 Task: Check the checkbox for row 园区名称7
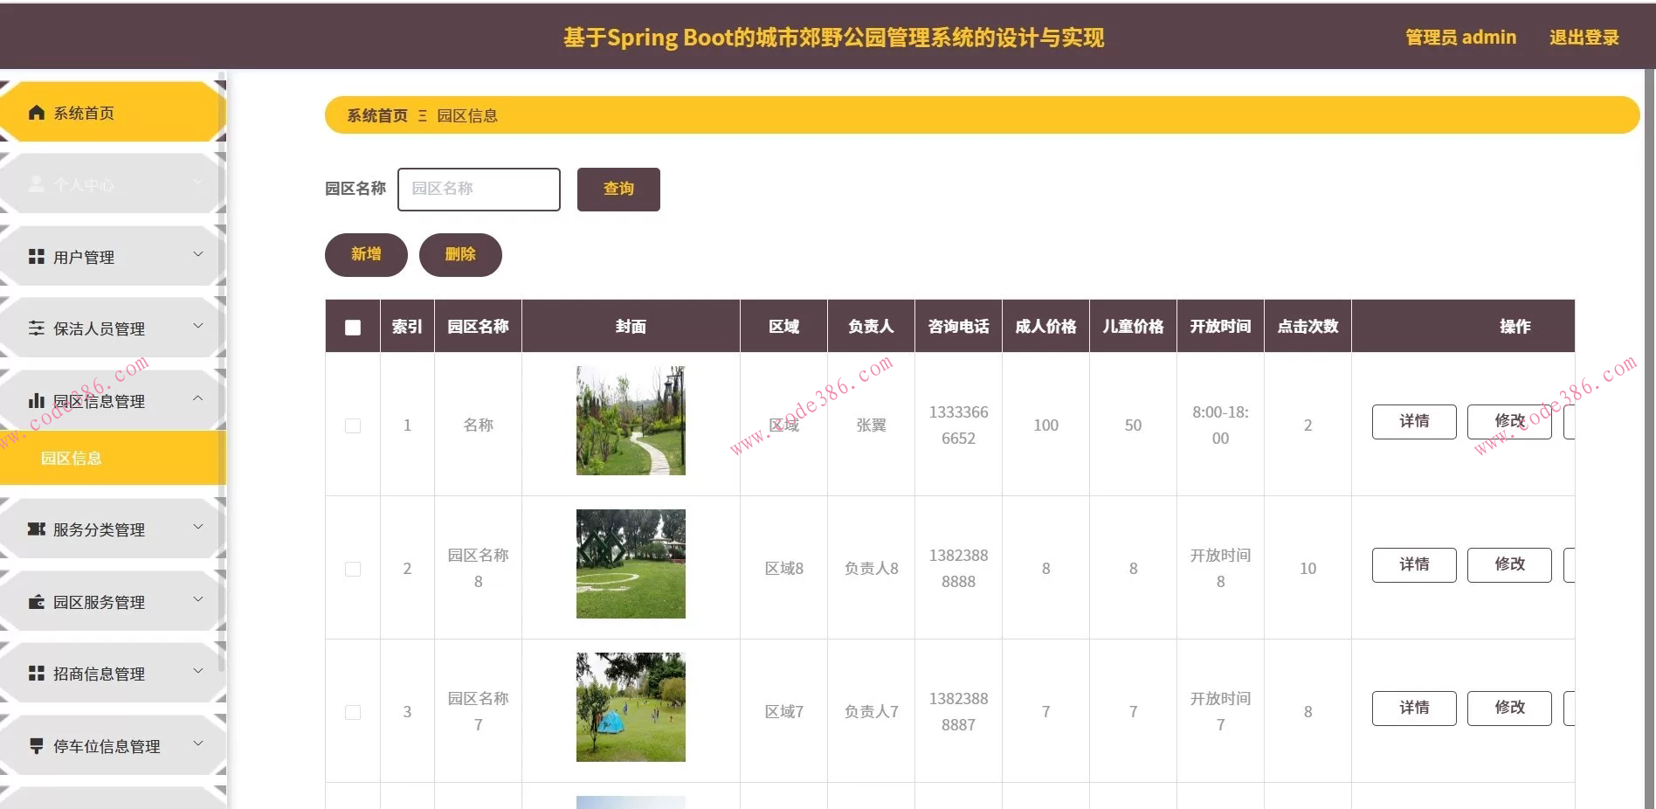point(353,712)
